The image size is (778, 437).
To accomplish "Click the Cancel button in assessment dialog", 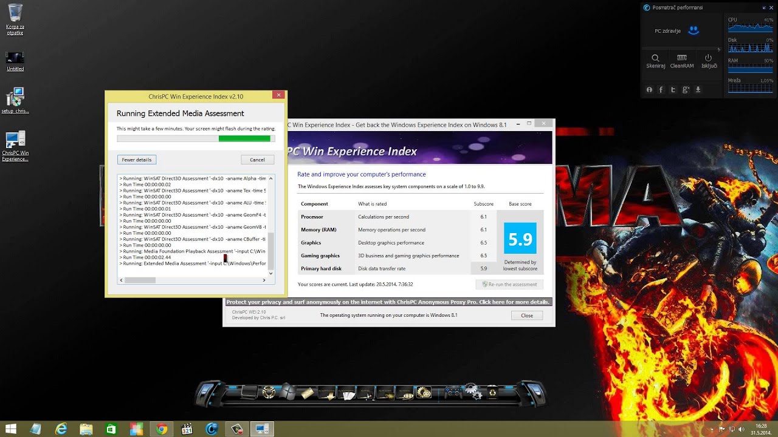I will click(x=257, y=160).
